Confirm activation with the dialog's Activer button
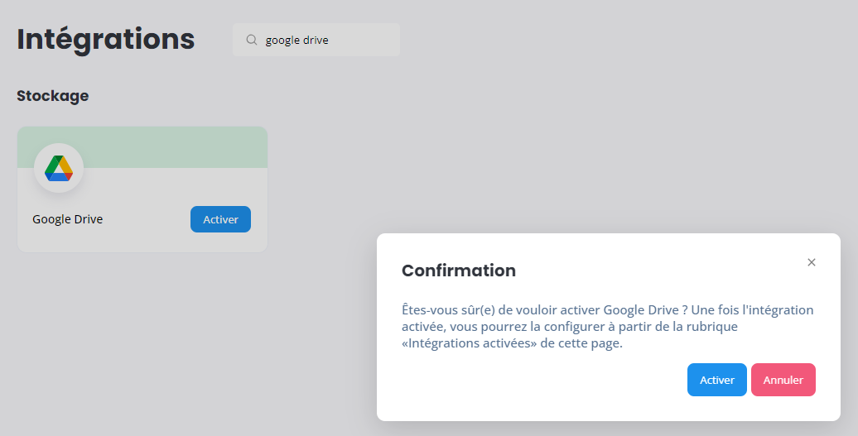This screenshot has width=858, height=436. (x=717, y=380)
